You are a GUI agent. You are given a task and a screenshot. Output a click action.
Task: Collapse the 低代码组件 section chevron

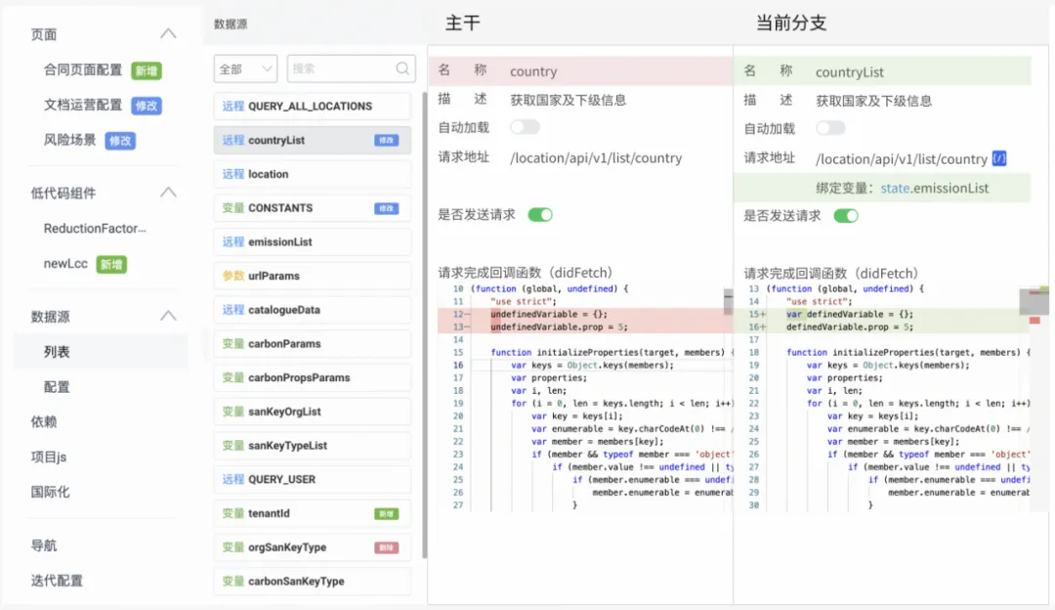[x=168, y=193]
